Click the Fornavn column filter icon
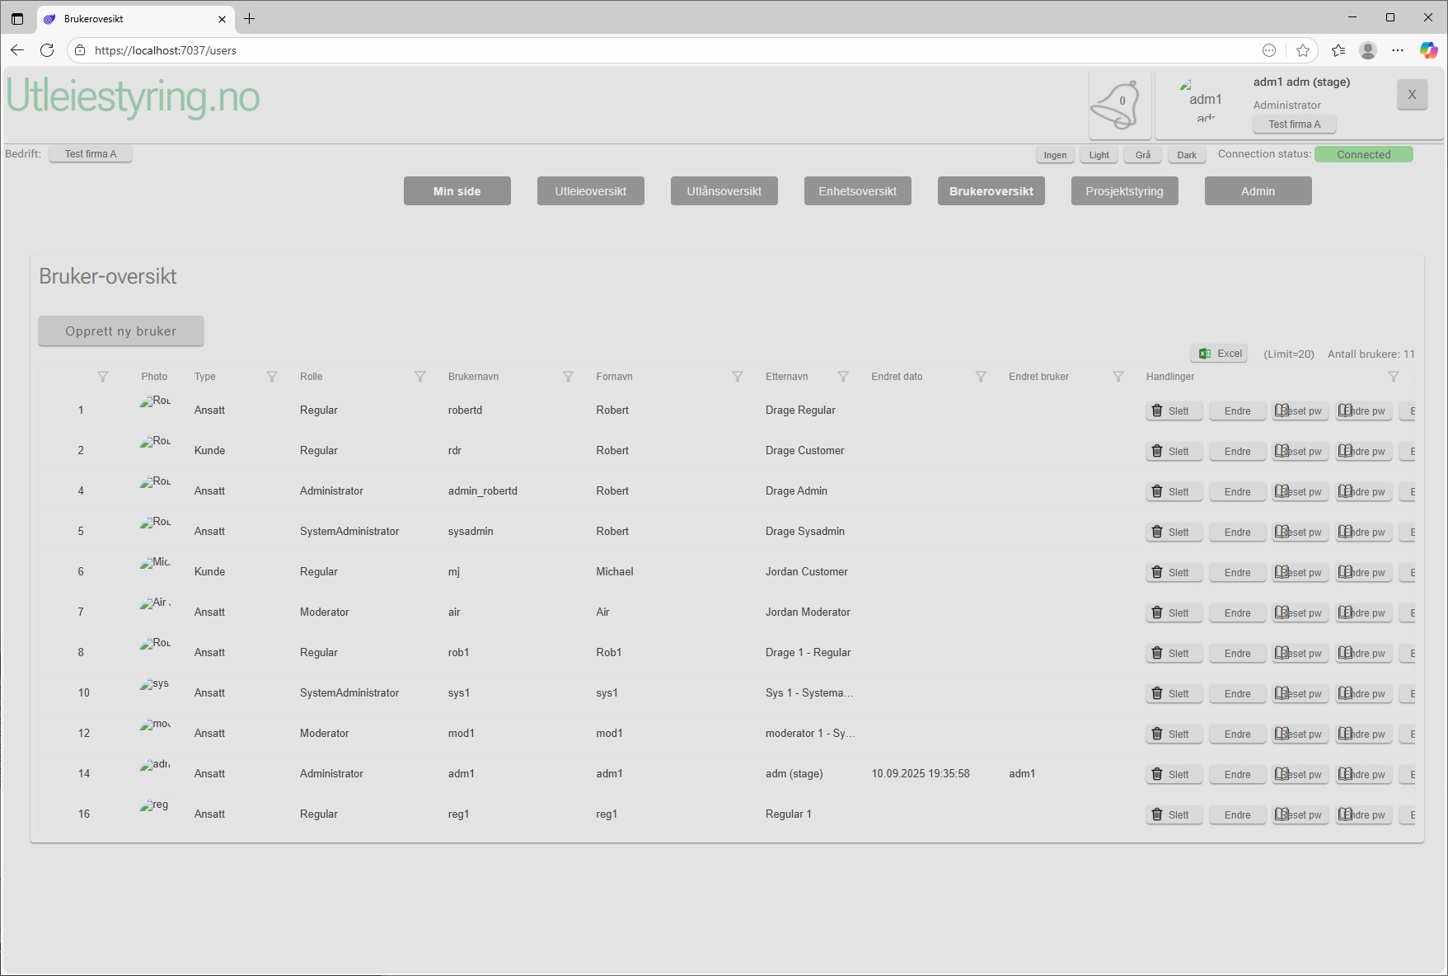Screen dimensions: 1448x976 click(738, 377)
